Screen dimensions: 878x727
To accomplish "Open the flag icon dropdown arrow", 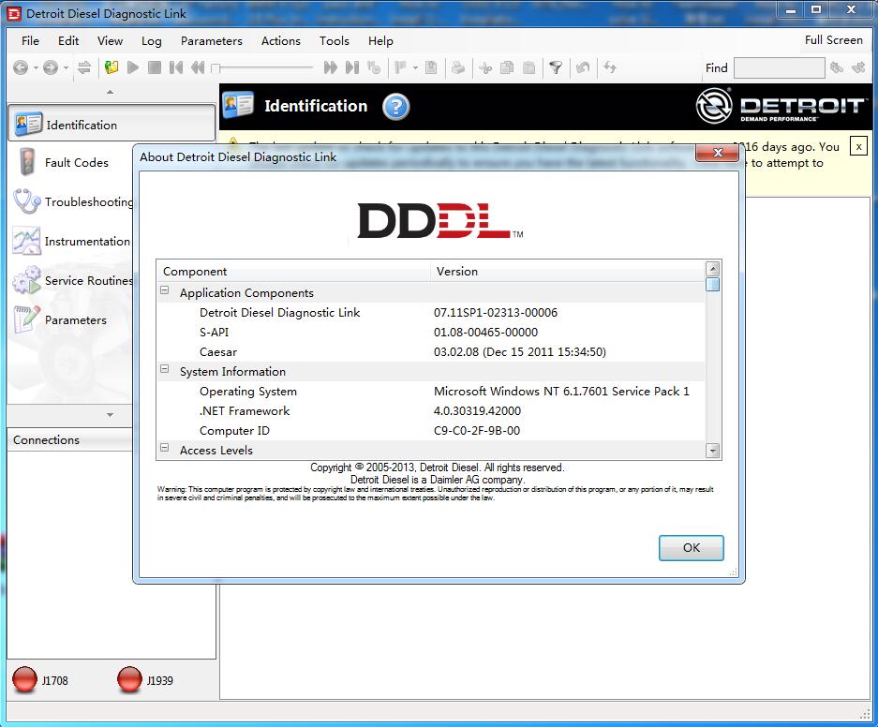I will (x=415, y=67).
